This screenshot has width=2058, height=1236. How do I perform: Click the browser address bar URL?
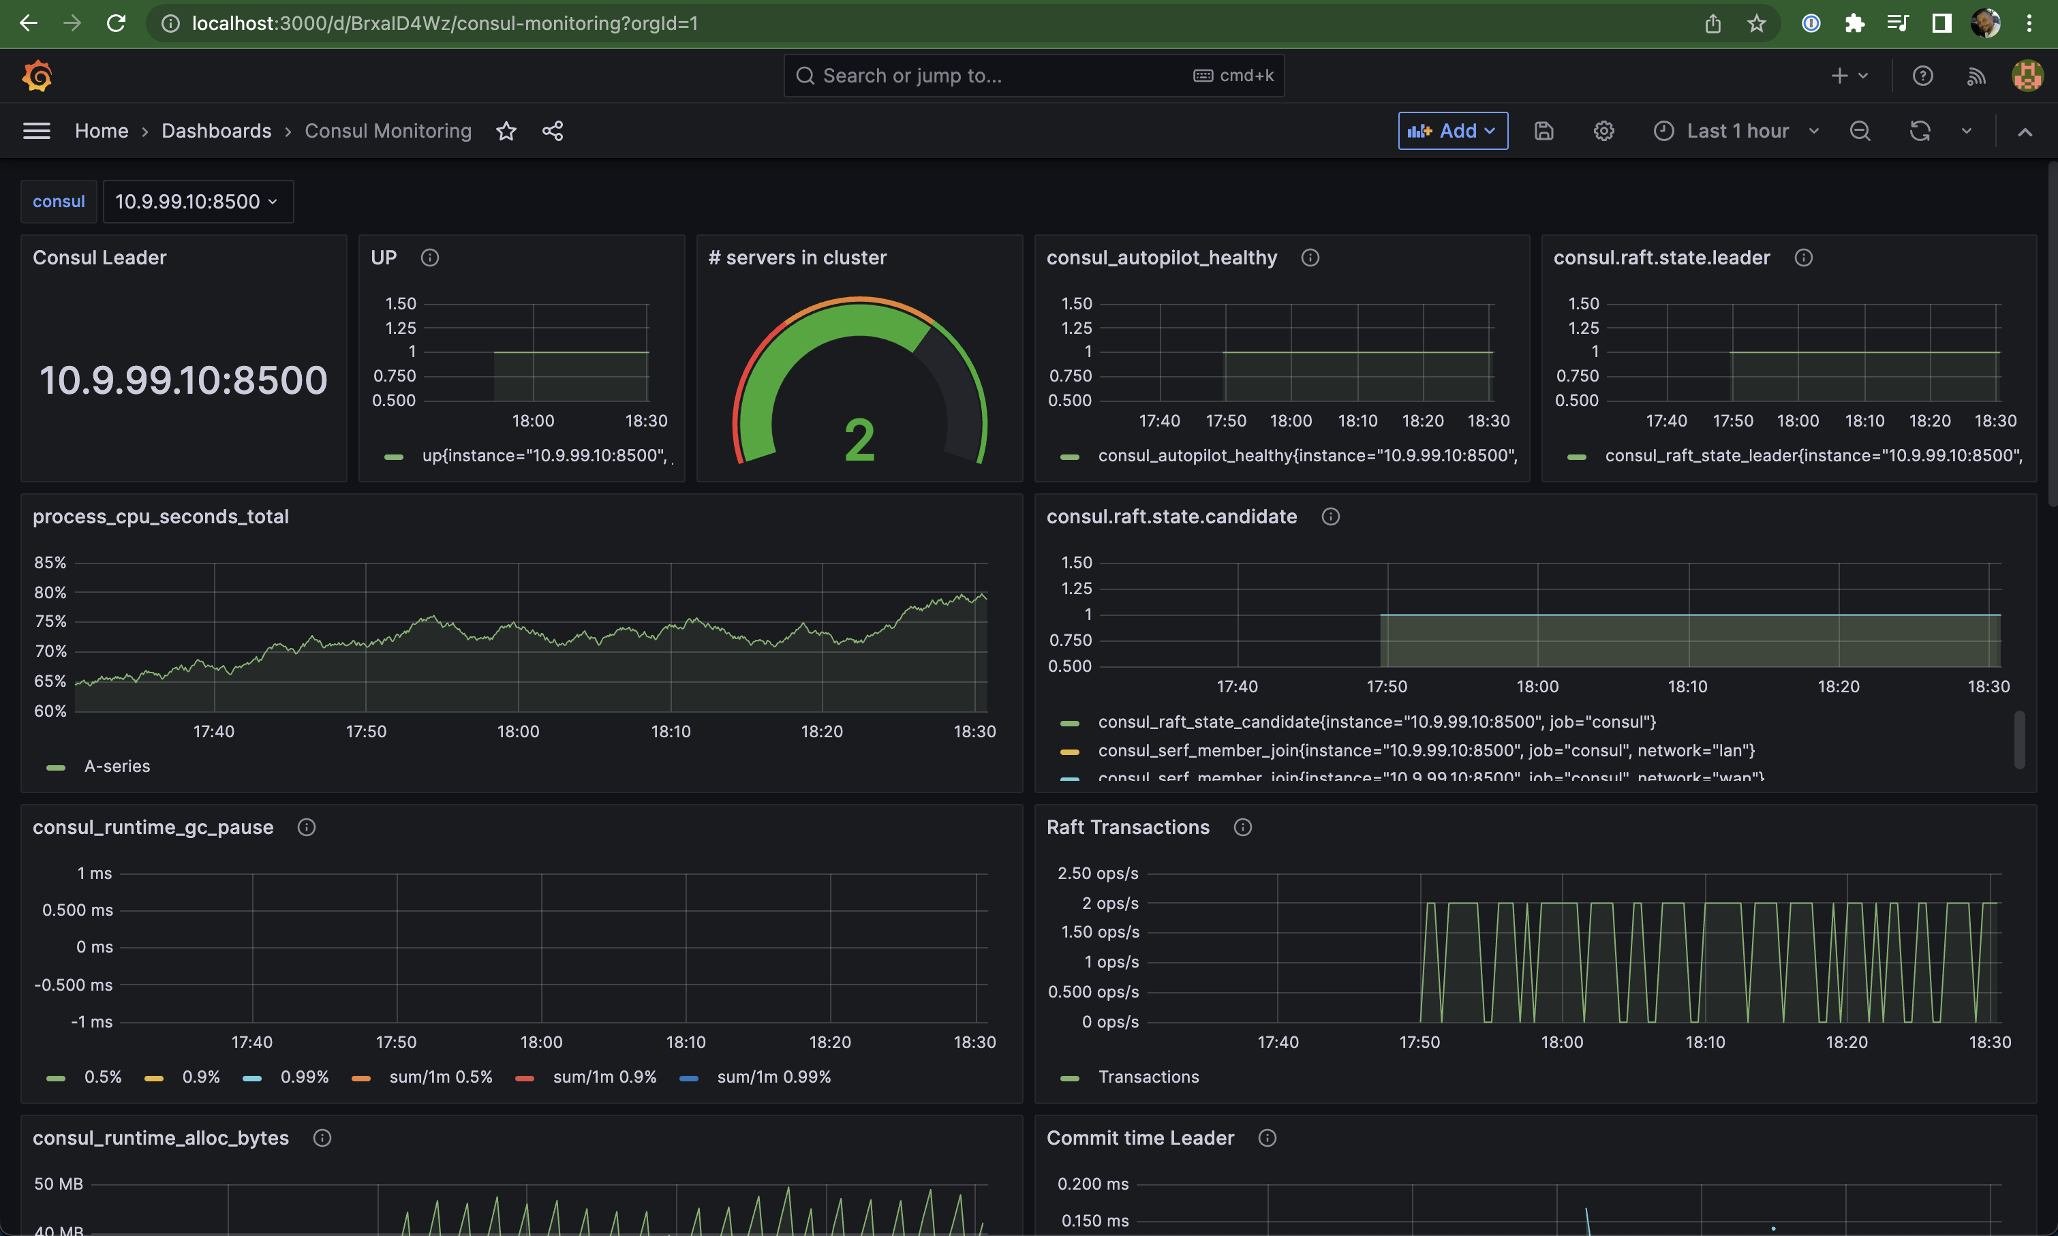(445, 23)
